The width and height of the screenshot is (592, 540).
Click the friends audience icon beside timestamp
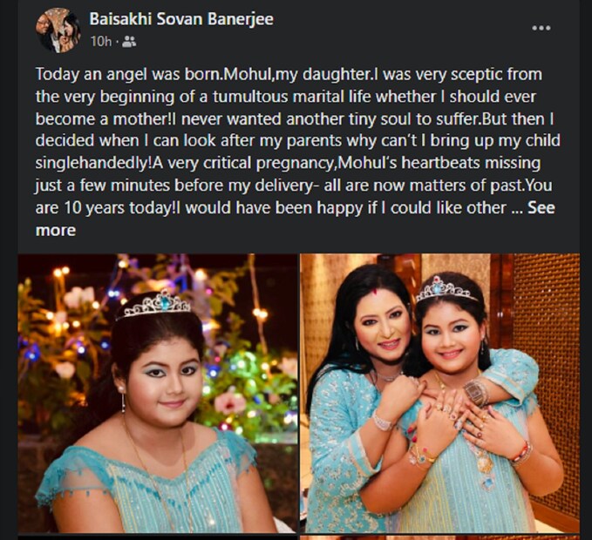(x=130, y=42)
